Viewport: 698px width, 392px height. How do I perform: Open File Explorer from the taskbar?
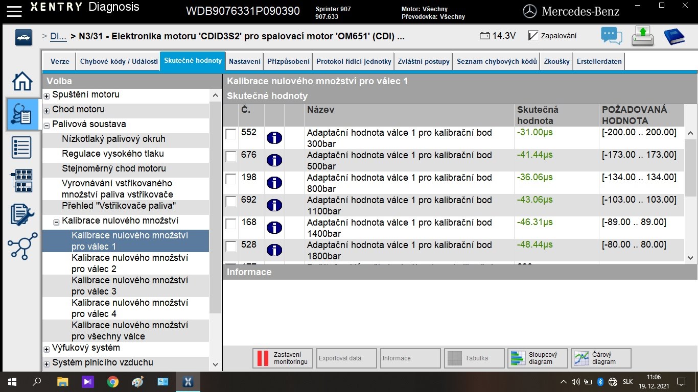click(62, 381)
